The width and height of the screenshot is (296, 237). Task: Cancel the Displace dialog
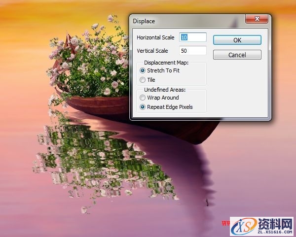click(237, 55)
